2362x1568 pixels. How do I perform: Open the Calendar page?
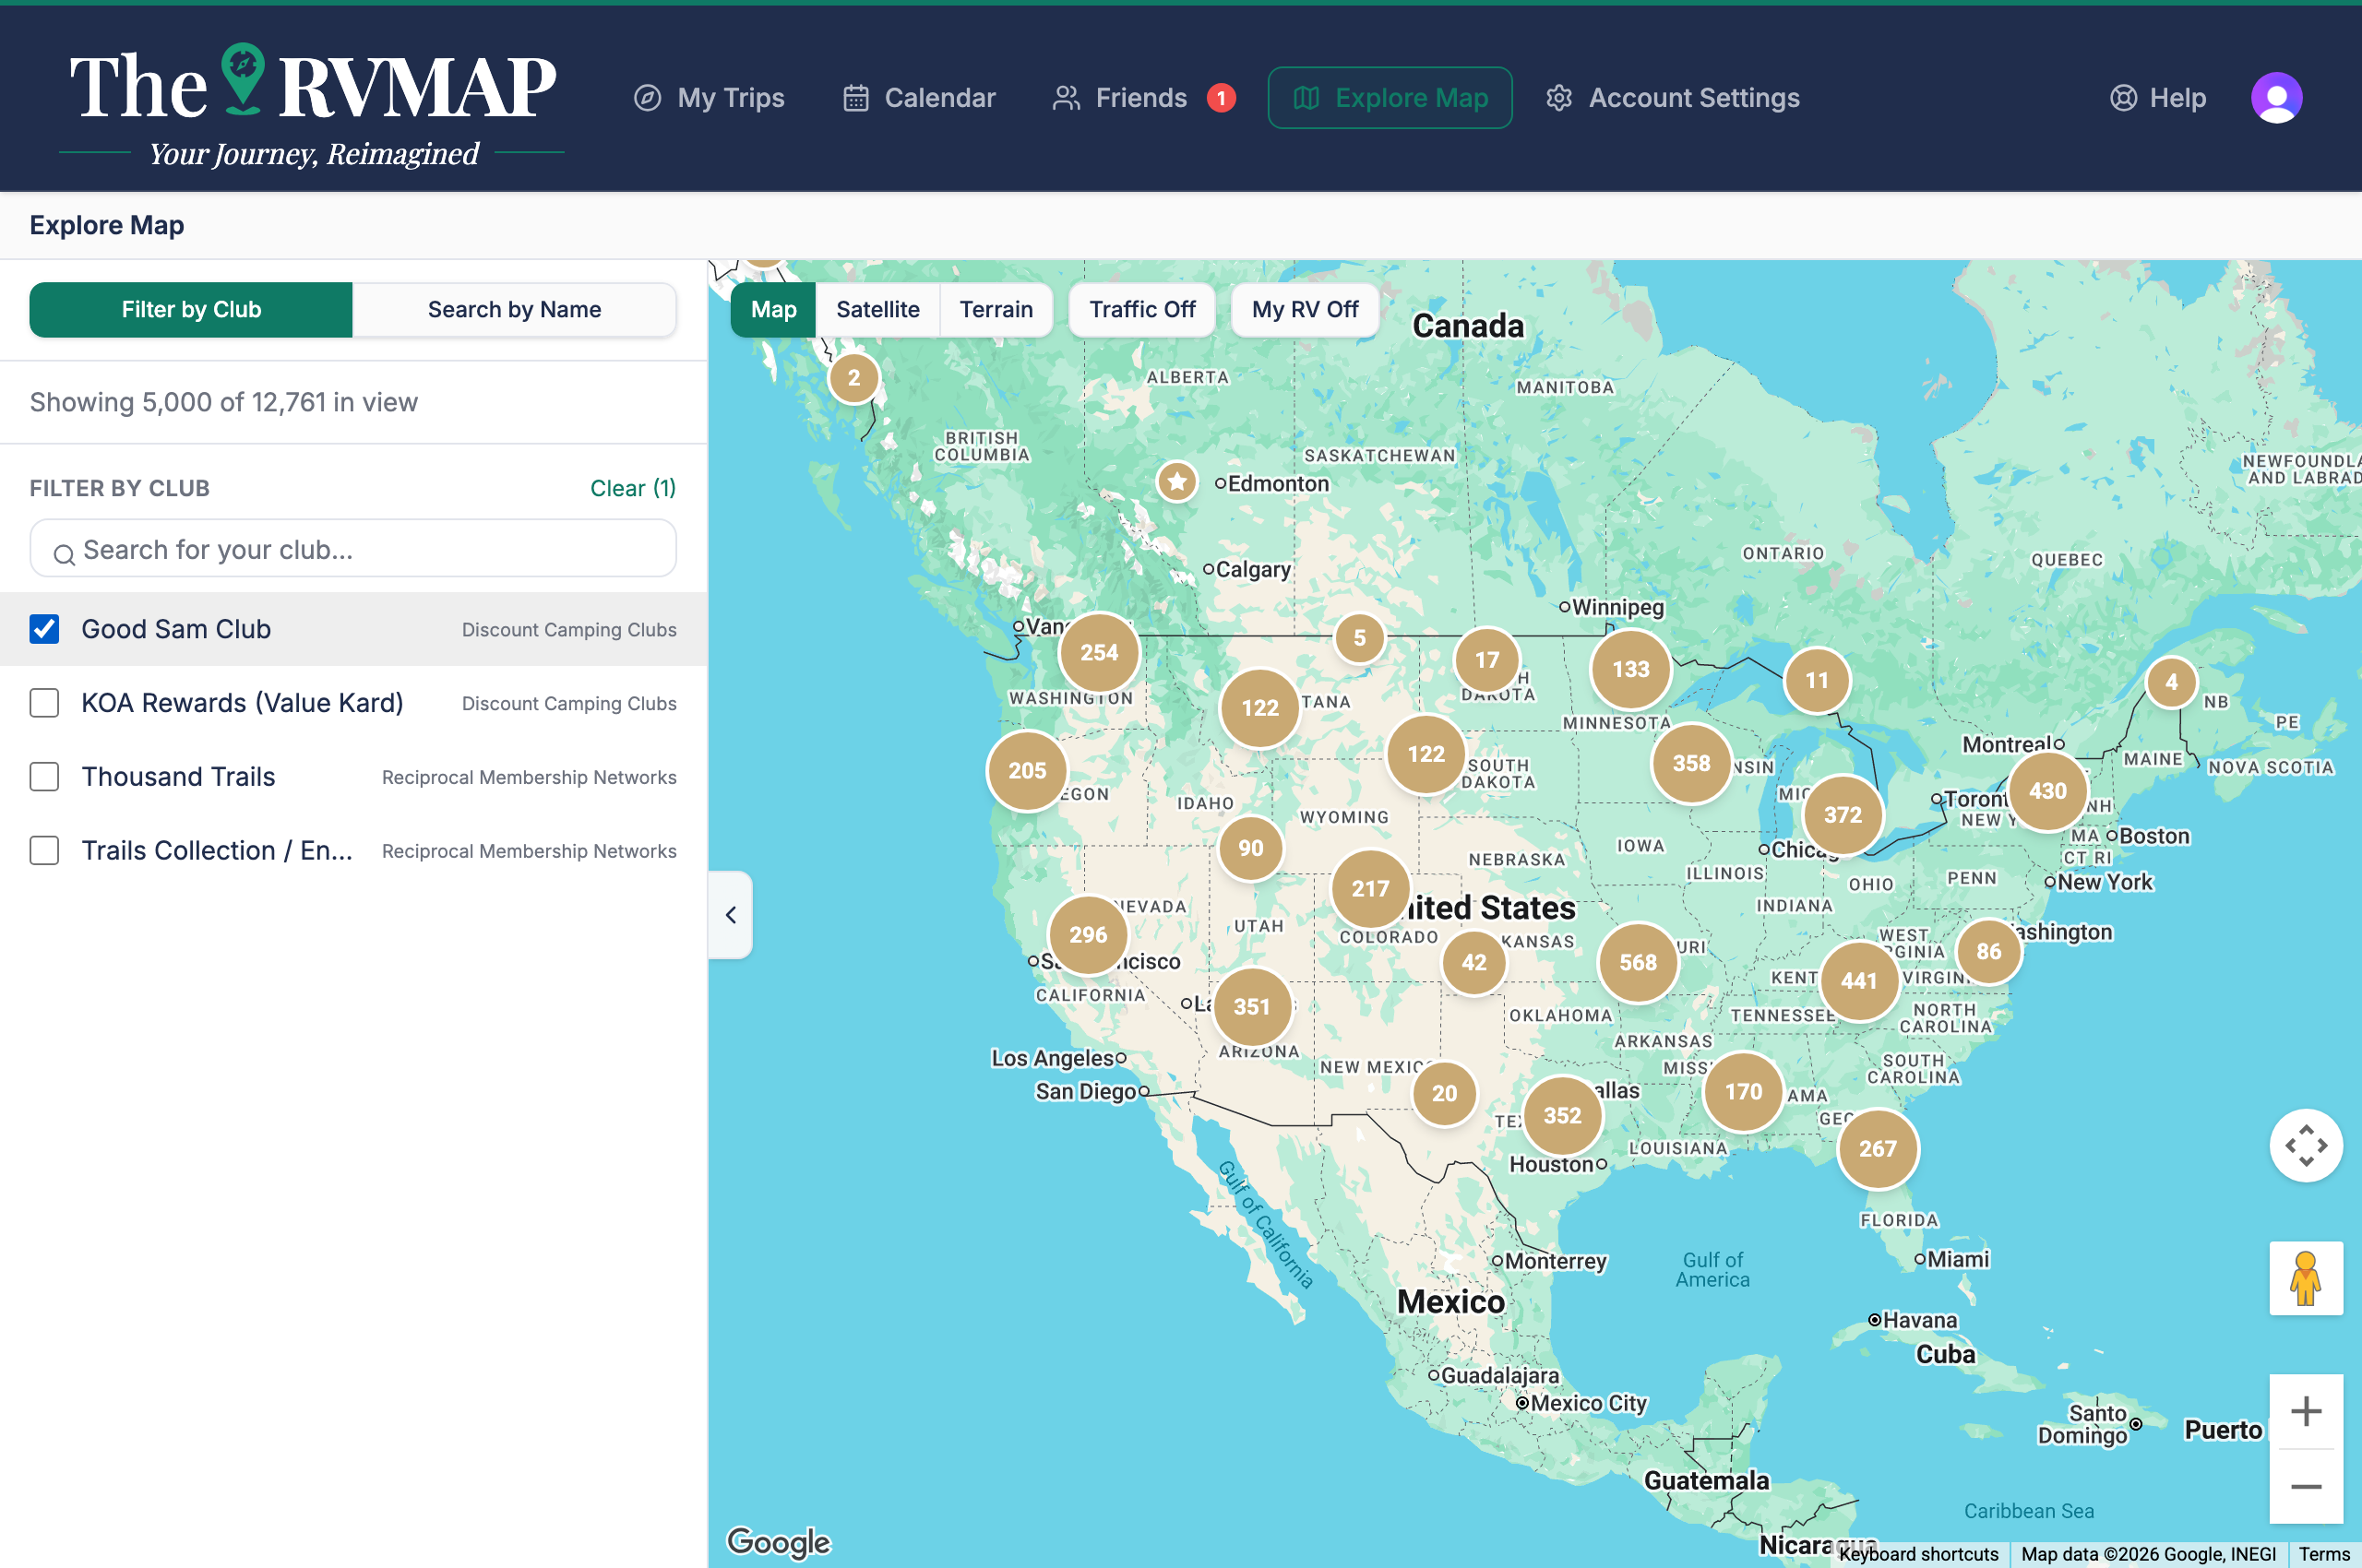tap(919, 98)
